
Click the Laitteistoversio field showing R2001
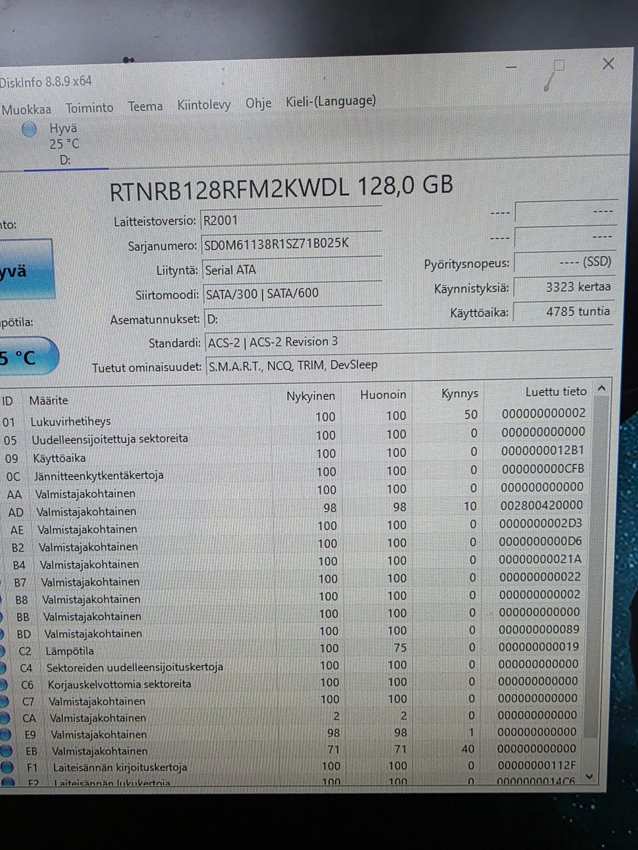290,220
